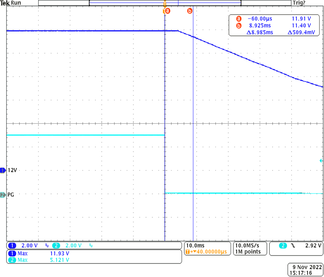The height and width of the screenshot is (277, 324).
Task: Click the 5.121 V channel 2 max value
Action: pos(60,260)
